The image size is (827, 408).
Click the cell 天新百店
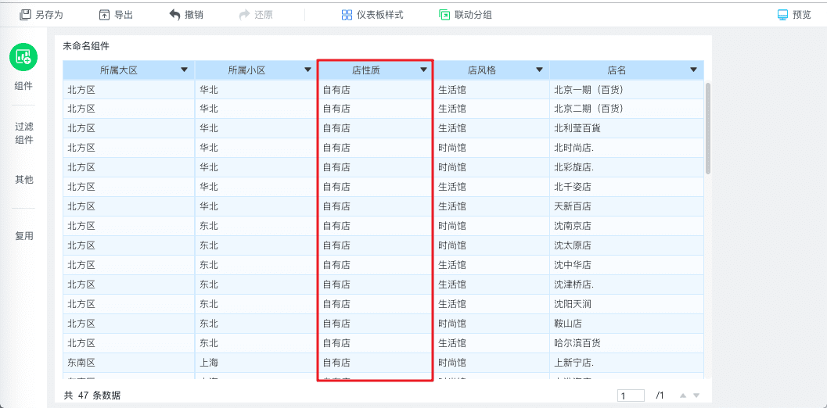pos(626,206)
